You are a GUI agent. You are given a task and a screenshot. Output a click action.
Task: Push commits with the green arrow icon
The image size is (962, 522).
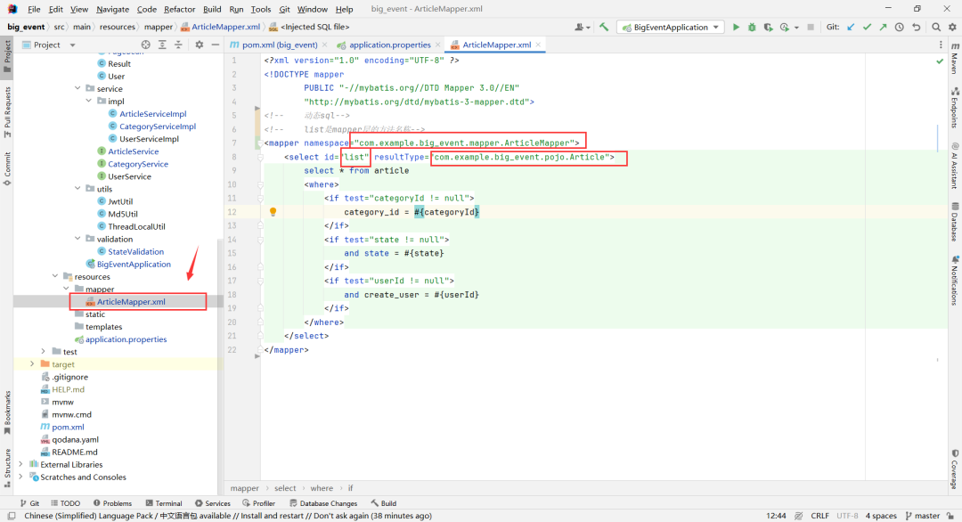click(883, 27)
